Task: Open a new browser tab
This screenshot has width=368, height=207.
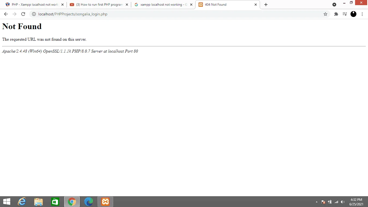Action: pos(266,5)
